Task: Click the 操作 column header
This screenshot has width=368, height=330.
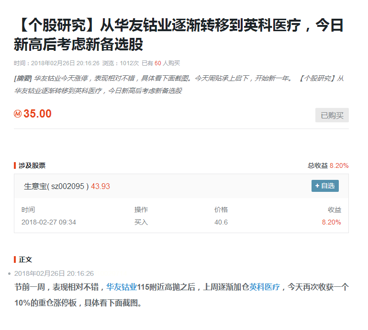Action: point(141,210)
